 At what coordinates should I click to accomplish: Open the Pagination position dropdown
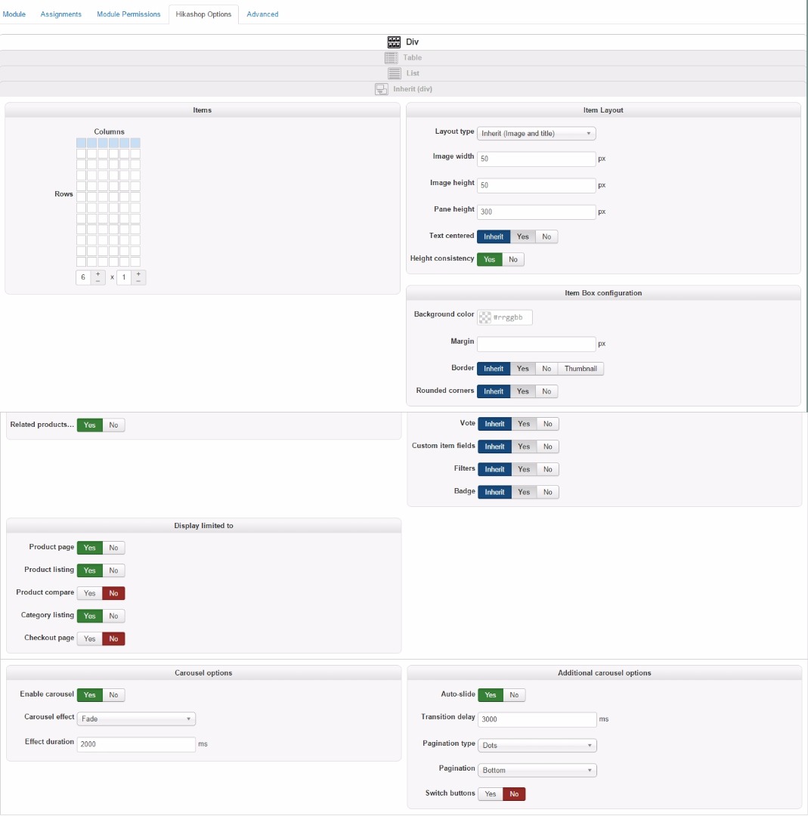point(537,770)
